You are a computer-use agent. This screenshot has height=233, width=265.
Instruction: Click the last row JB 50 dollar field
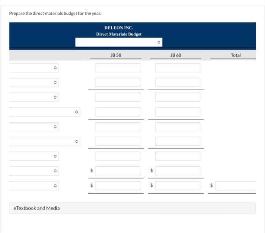118,186
